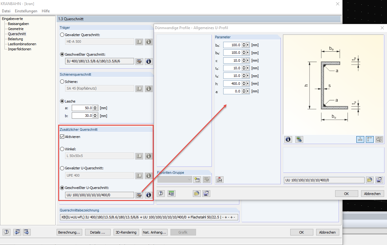387x245 pixels.
Task: Open the arrow menu for parameter bu
Action: click(248, 53)
